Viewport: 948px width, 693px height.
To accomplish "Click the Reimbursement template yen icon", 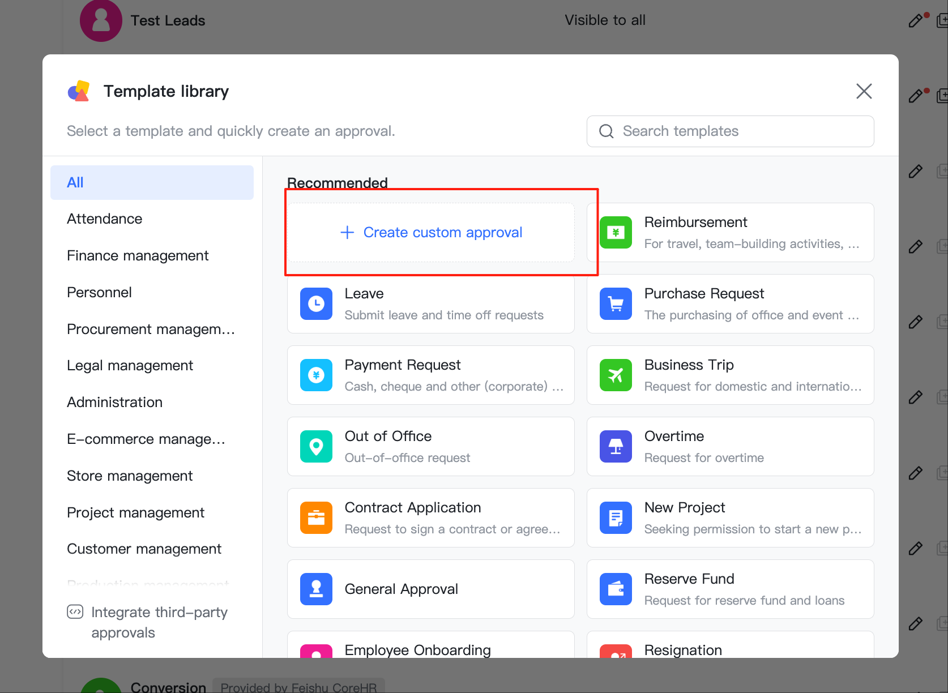I will tap(616, 232).
